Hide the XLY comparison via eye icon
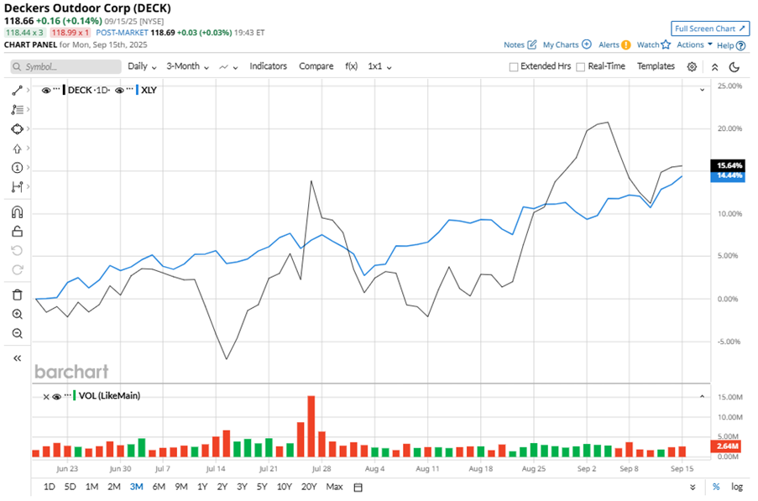This screenshot has width=758, height=501. click(x=119, y=91)
